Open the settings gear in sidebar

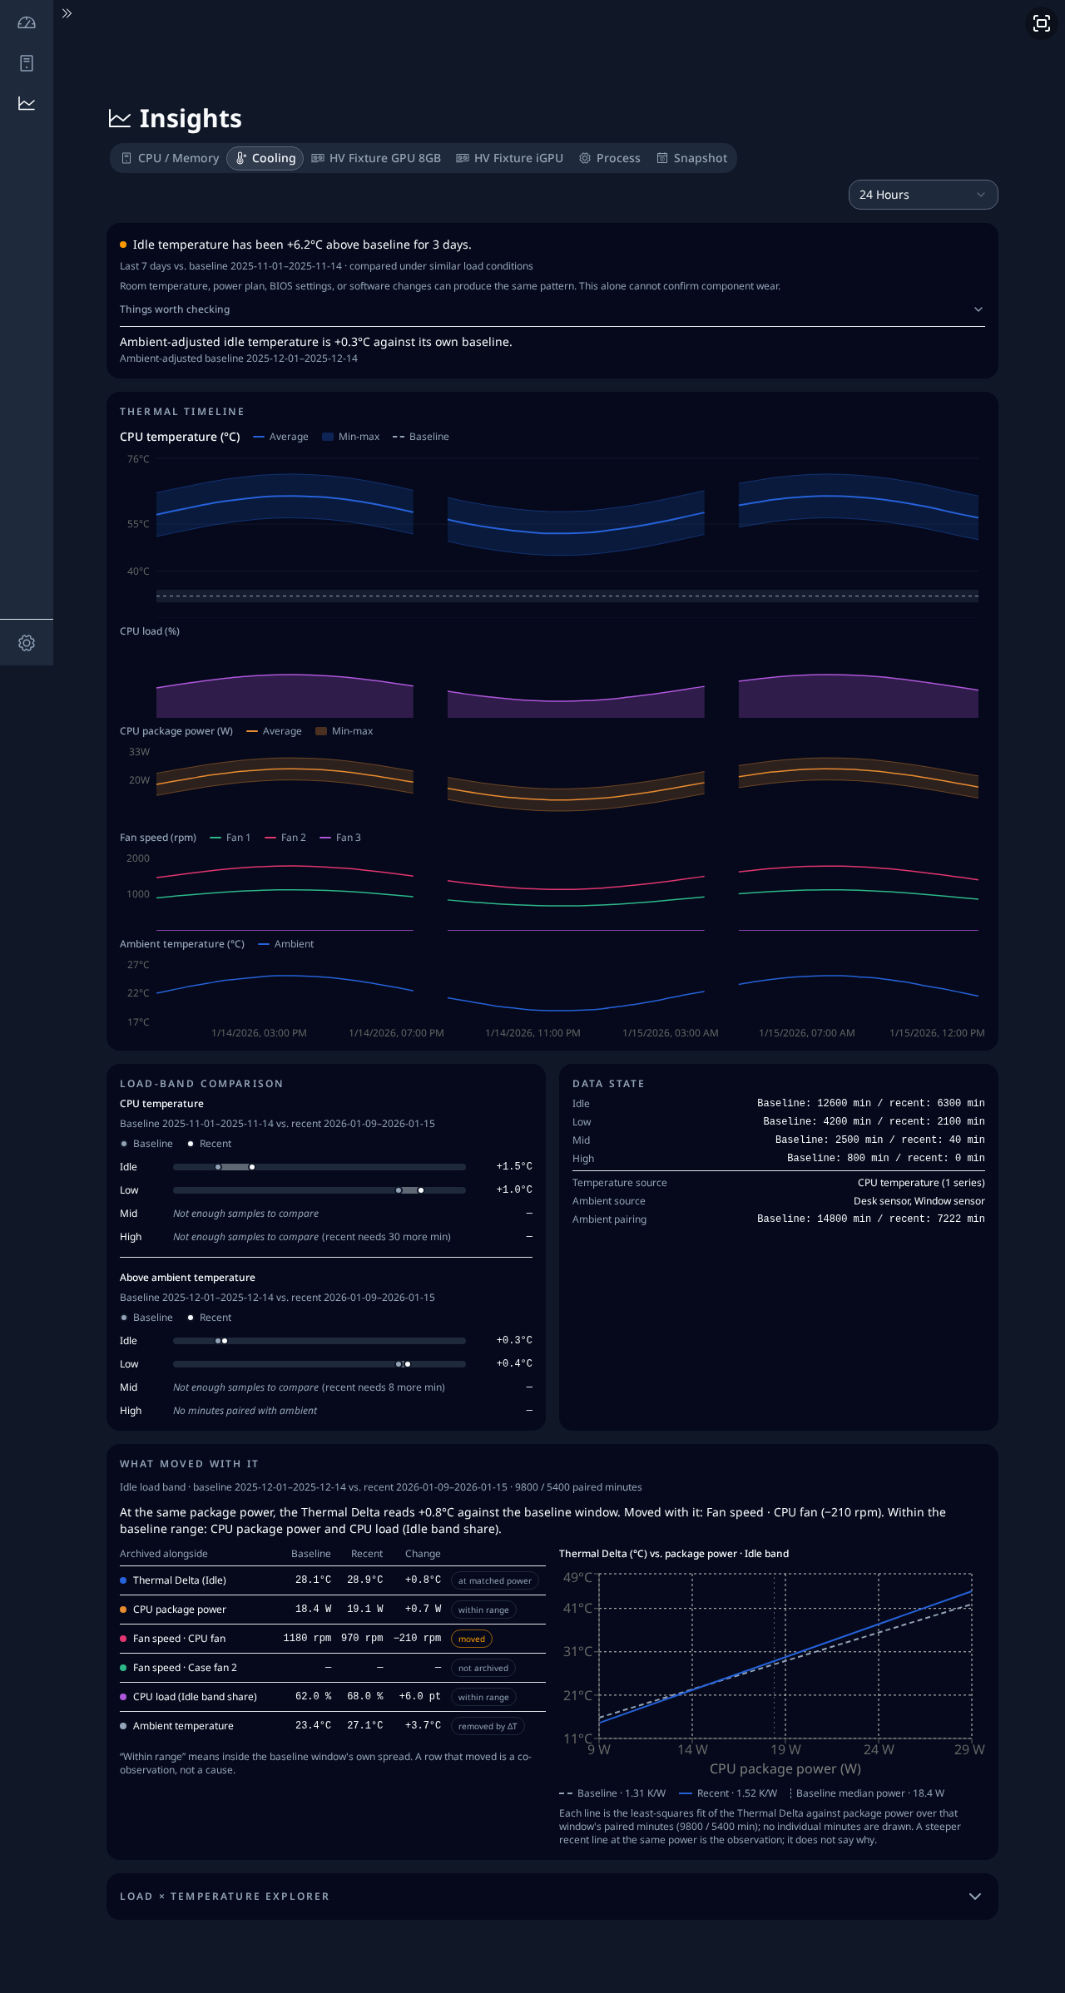pyautogui.click(x=27, y=643)
